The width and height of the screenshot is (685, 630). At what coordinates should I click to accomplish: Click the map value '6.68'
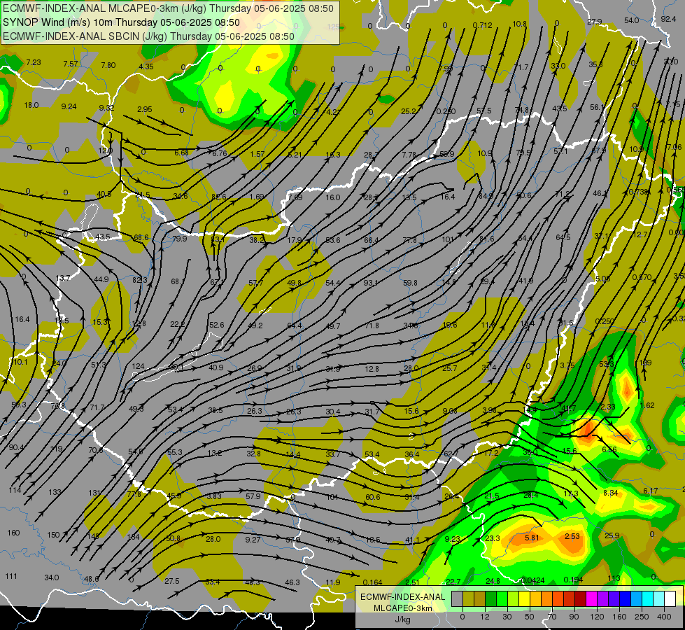(x=181, y=153)
